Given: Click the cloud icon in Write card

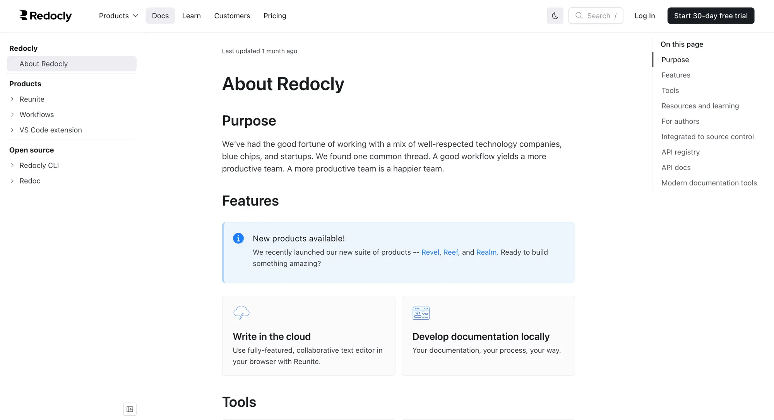Looking at the screenshot, I should (241, 313).
